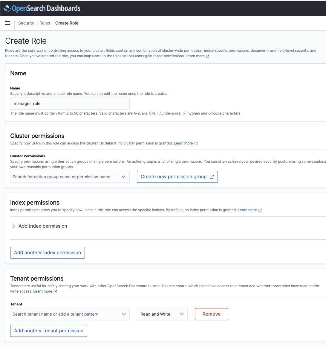Viewport: 326px width, 347px height.
Task: Click the OpenSearch Dashboards logo
Action: 42,8
